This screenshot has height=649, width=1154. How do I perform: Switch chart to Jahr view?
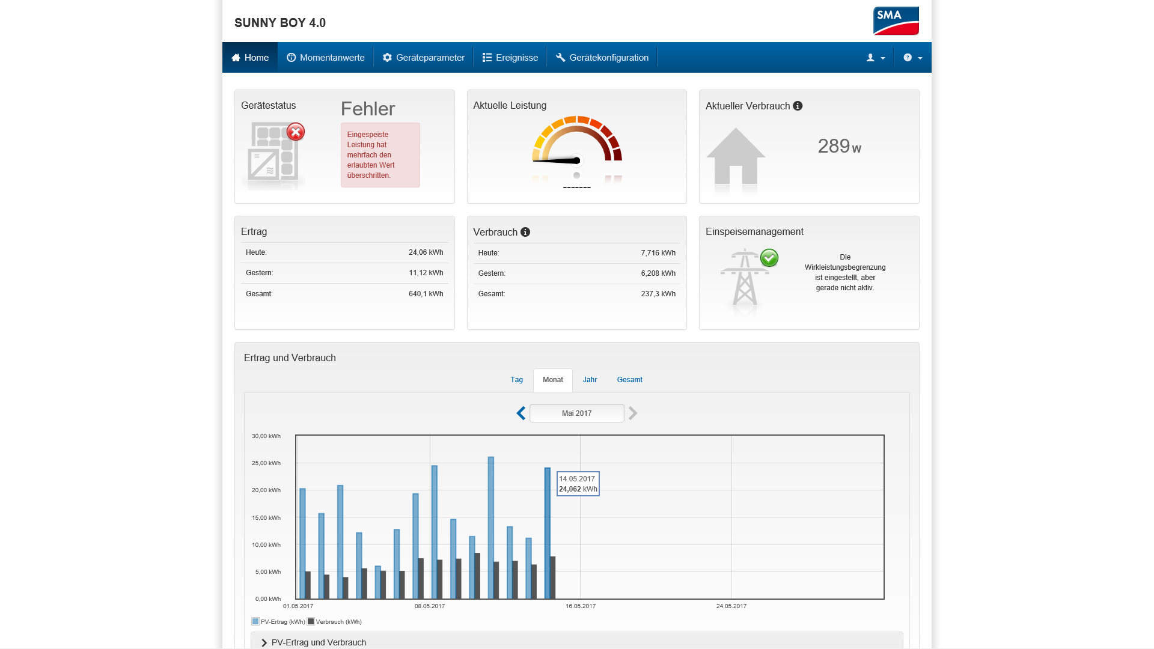(590, 380)
